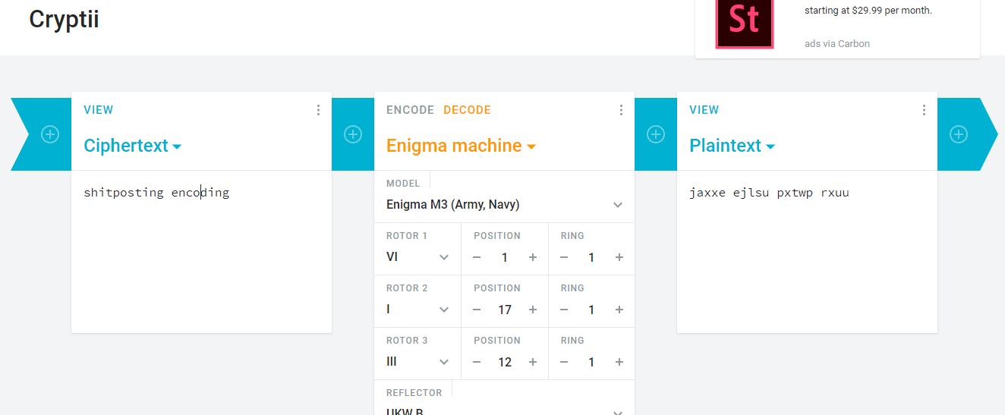Viewport: 1005px width, 415px height.
Task: Increase Rotor 3 position from 12
Action: [x=533, y=362]
